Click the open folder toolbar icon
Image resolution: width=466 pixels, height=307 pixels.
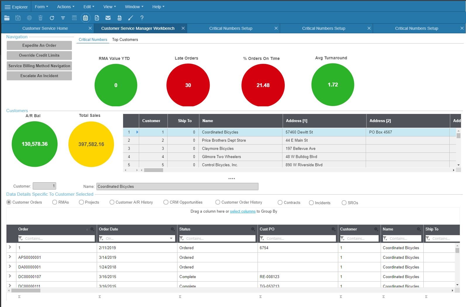click(x=7, y=18)
